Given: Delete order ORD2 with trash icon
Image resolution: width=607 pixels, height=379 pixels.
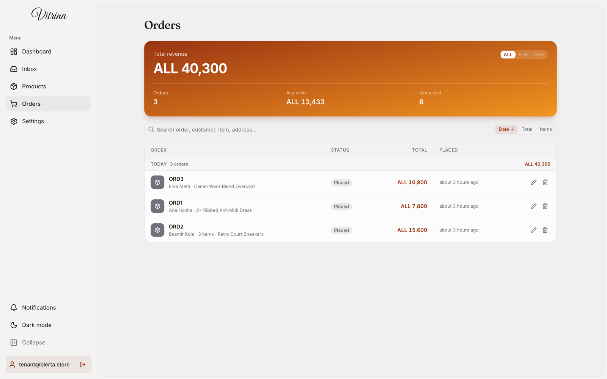Looking at the screenshot, I should click(545, 230).
